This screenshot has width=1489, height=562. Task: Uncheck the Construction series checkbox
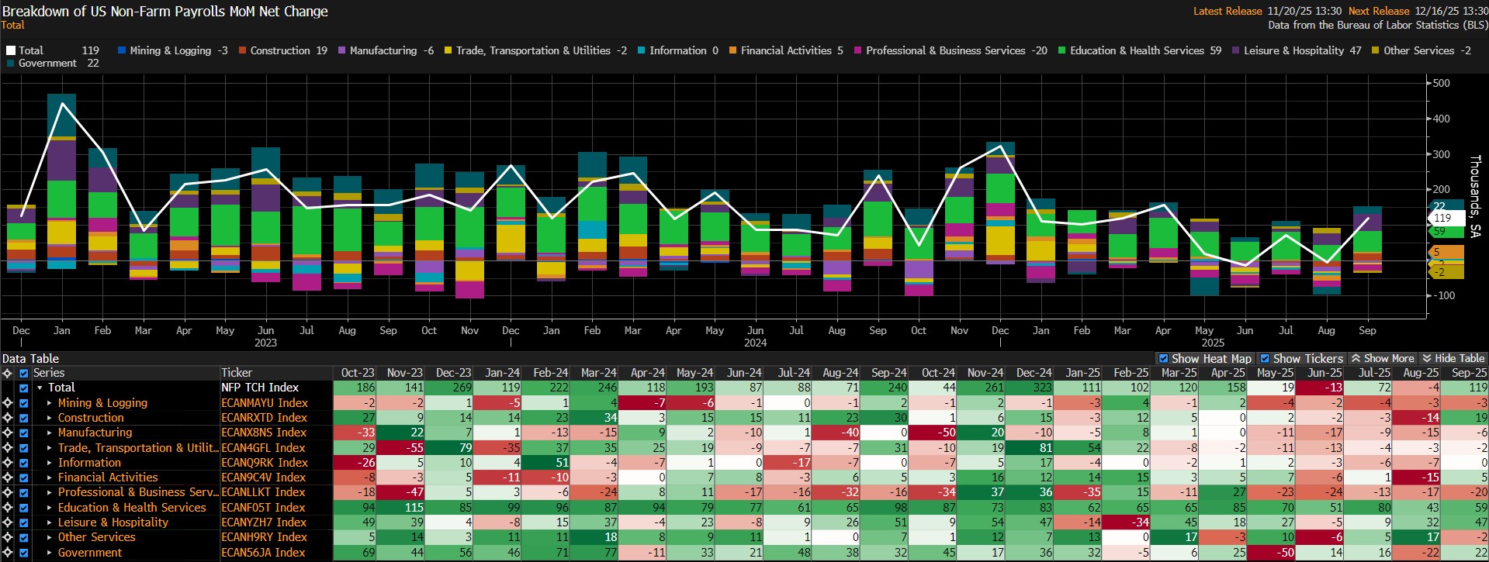[24, 418]
